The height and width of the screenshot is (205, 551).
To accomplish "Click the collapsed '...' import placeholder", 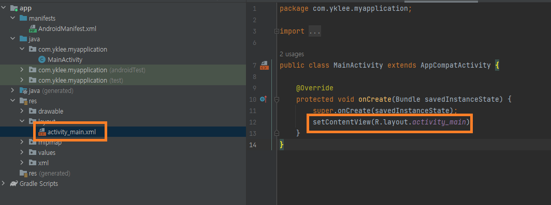I will 315,31.
